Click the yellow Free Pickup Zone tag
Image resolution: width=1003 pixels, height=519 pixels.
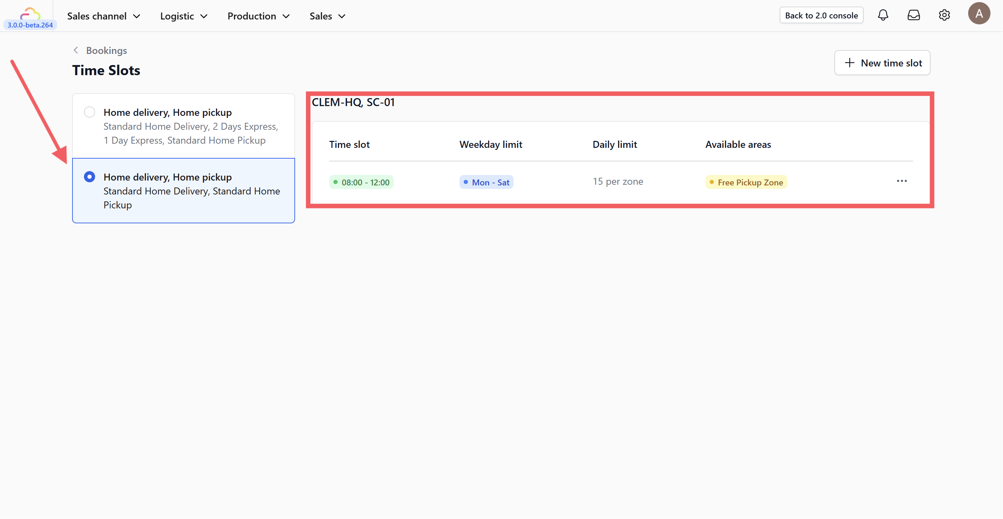746,182
